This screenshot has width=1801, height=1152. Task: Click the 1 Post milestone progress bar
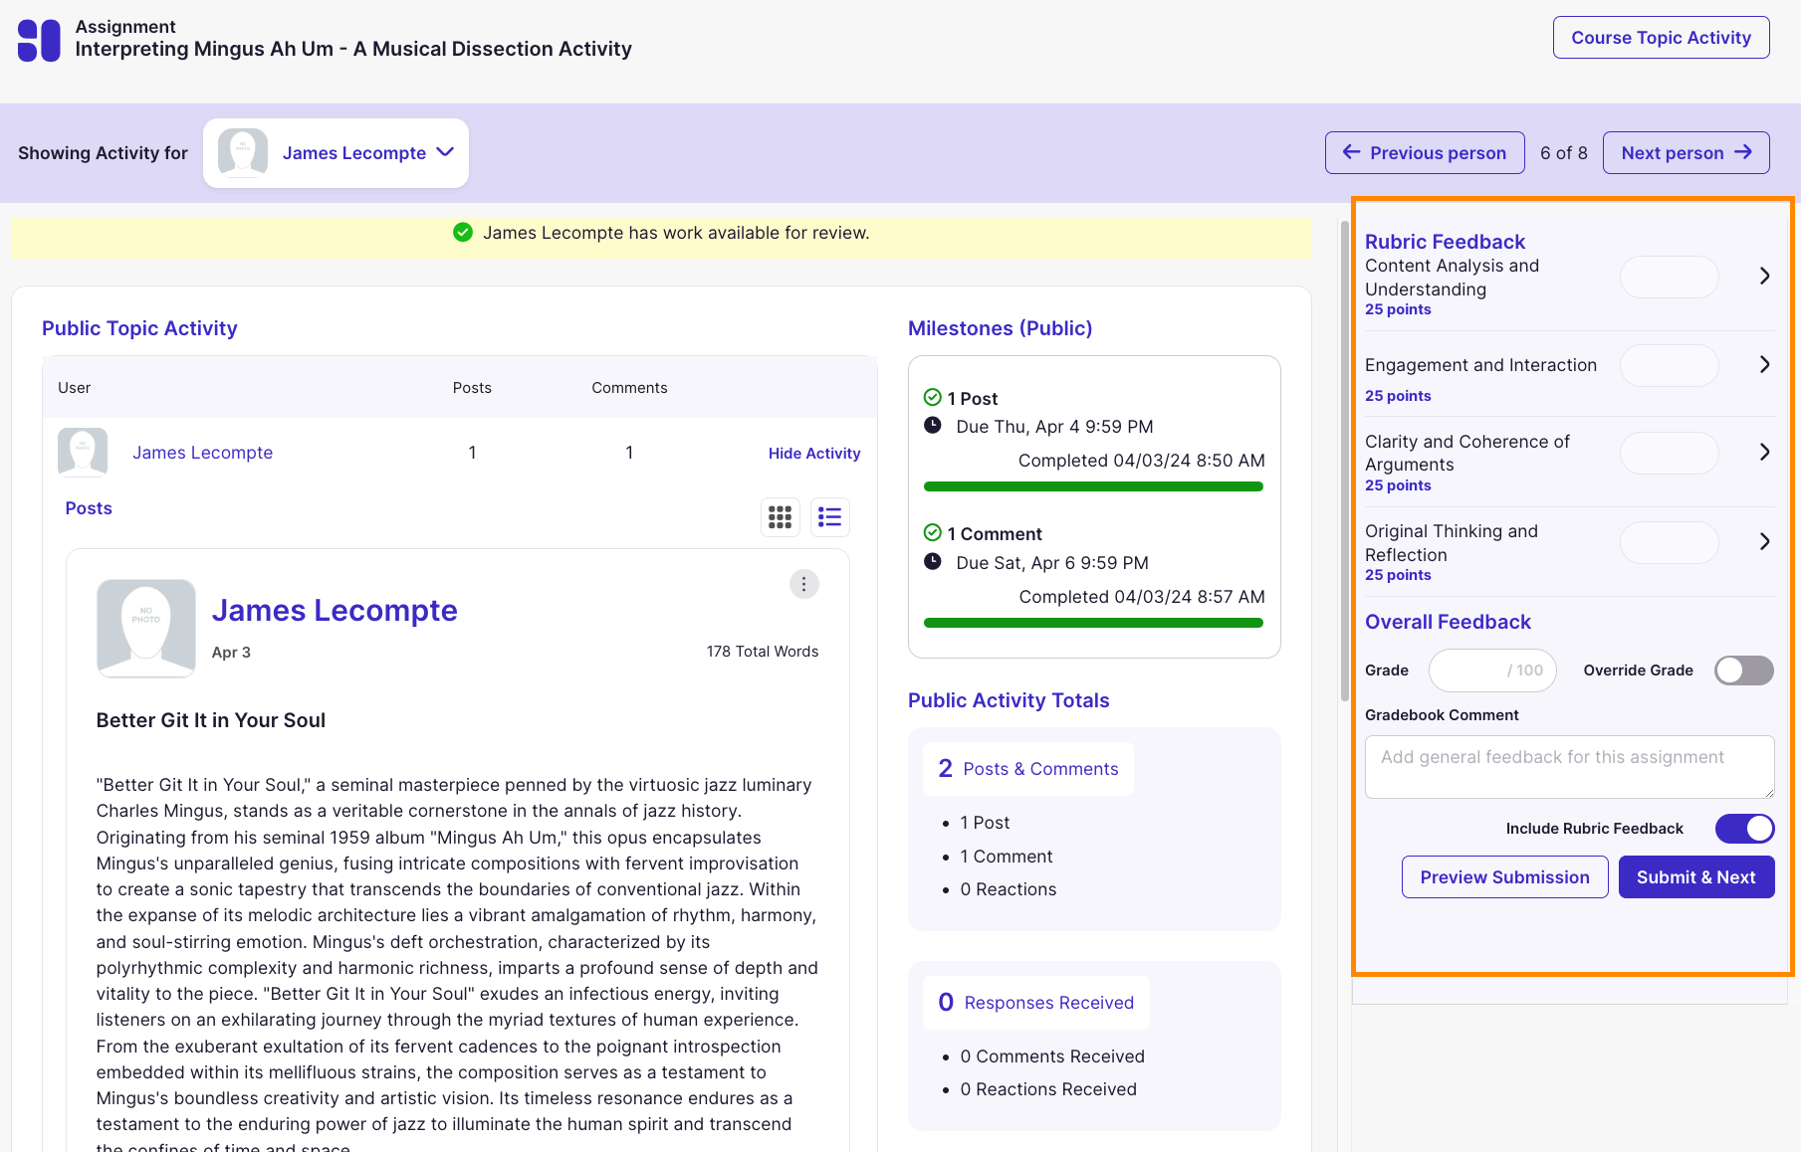(1093, 486)
